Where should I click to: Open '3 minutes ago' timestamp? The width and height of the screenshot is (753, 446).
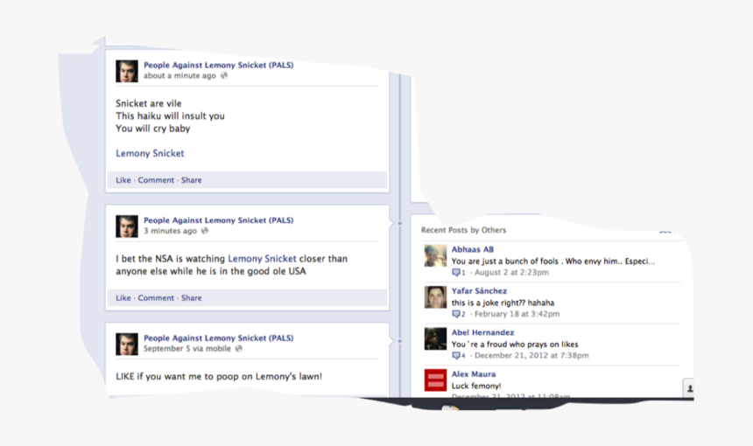tap(170, 231)
